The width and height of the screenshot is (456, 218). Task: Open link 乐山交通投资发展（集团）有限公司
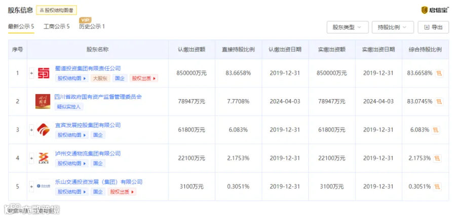coord(99,182)
